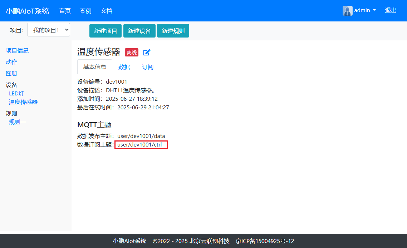Open the 文档 navigation item

107,11
